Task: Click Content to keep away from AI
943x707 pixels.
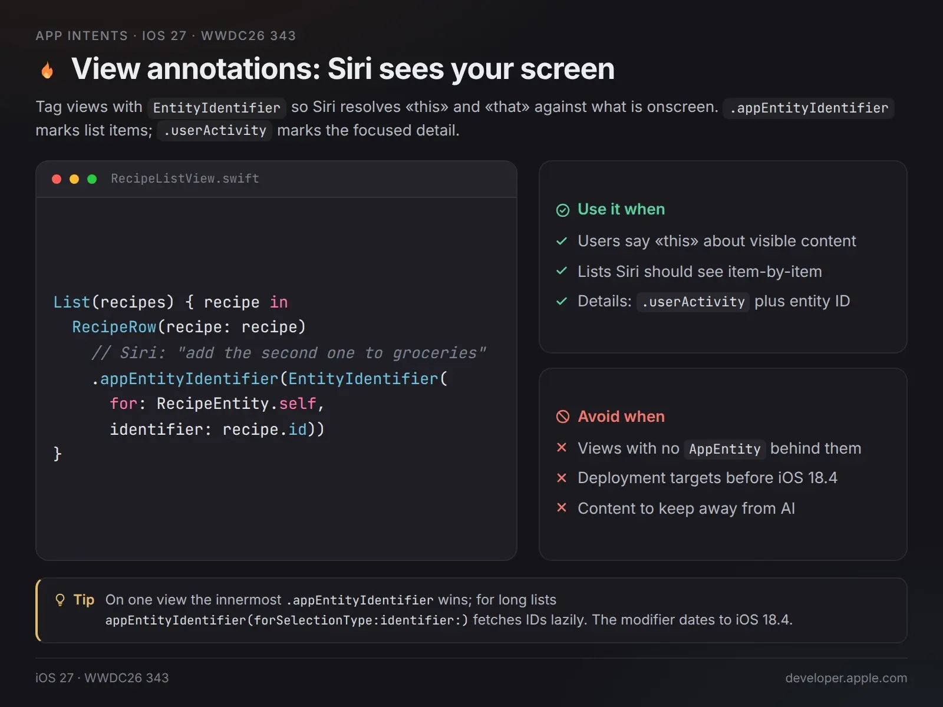Action: tap(686, 508)
